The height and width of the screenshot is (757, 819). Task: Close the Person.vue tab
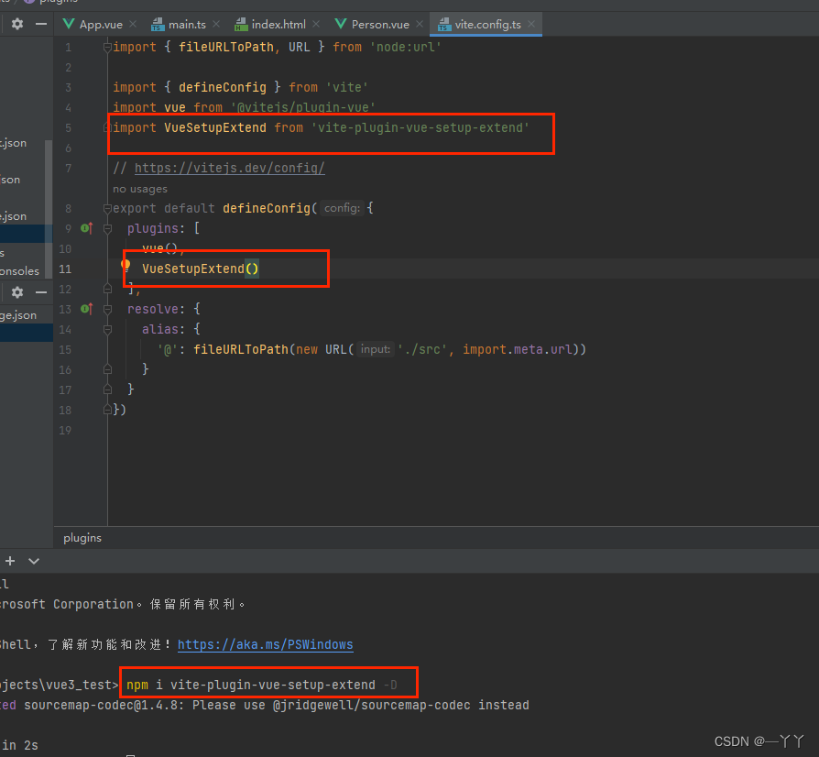420,24
